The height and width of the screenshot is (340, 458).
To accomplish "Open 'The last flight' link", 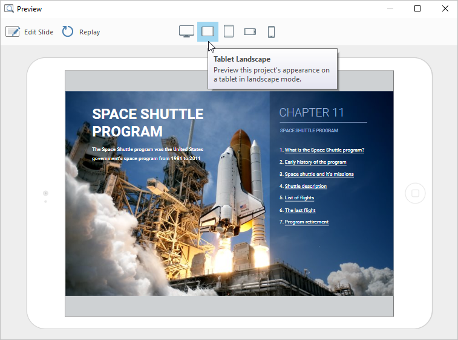I will point(300,210).
